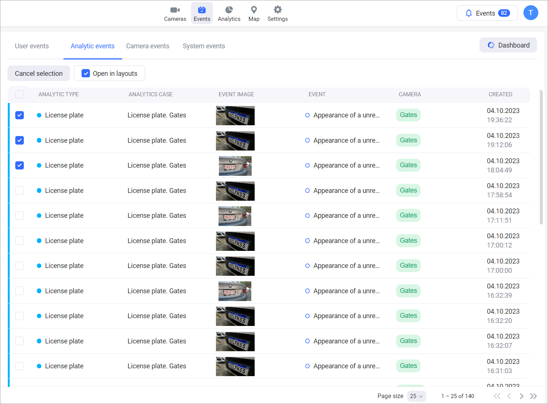Image resolution: width=548 pixels, height=404 pixels.
Task: Open the event image thumbnail at 18:04:49
Action: pyautogui.click(x=235, y=166)
